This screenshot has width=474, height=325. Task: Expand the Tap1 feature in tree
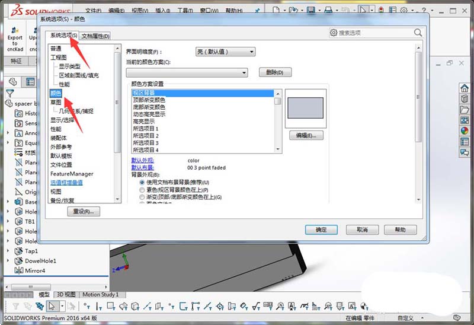tap(8, 251)
